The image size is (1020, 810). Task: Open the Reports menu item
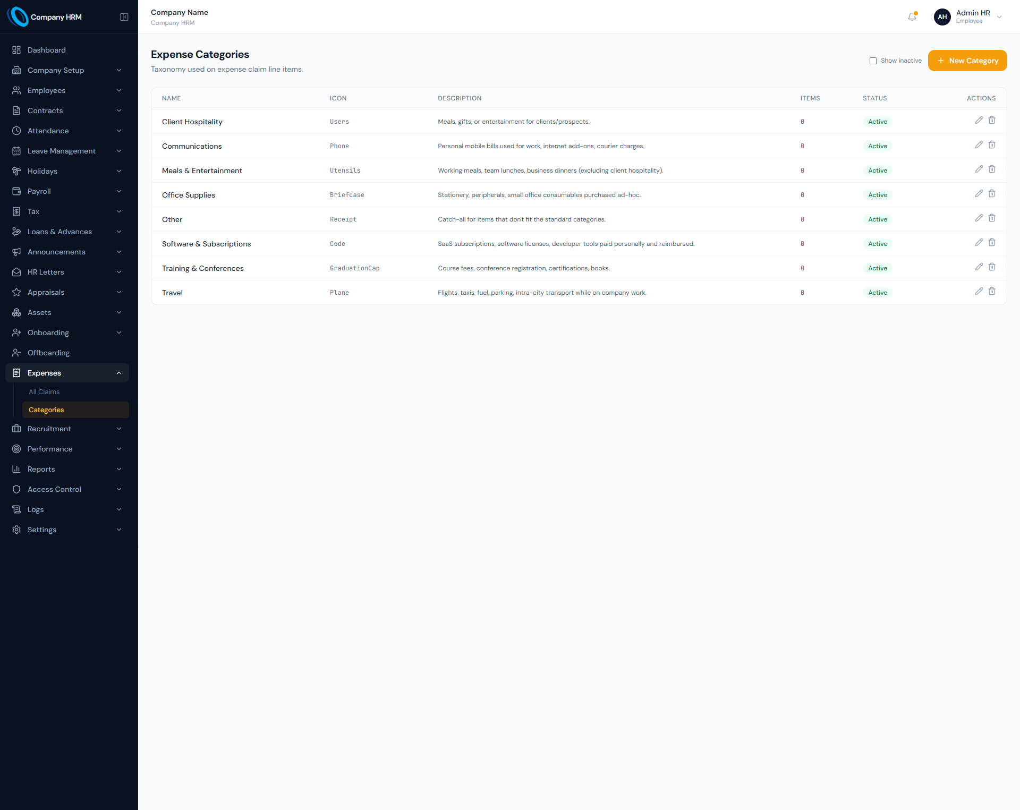coord(67,469)
